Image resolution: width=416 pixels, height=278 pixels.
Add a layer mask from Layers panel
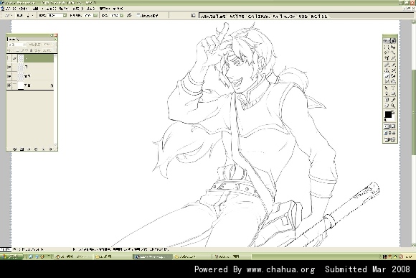pyautogui.click(x=22, y=149)
